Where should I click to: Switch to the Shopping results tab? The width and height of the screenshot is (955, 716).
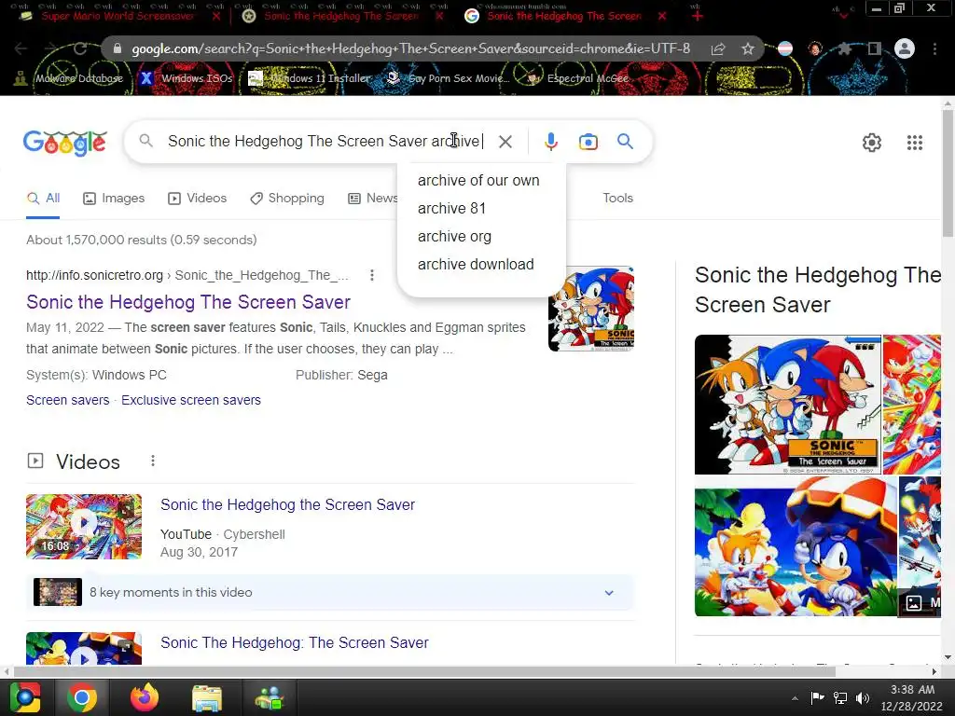pos(287,198)
